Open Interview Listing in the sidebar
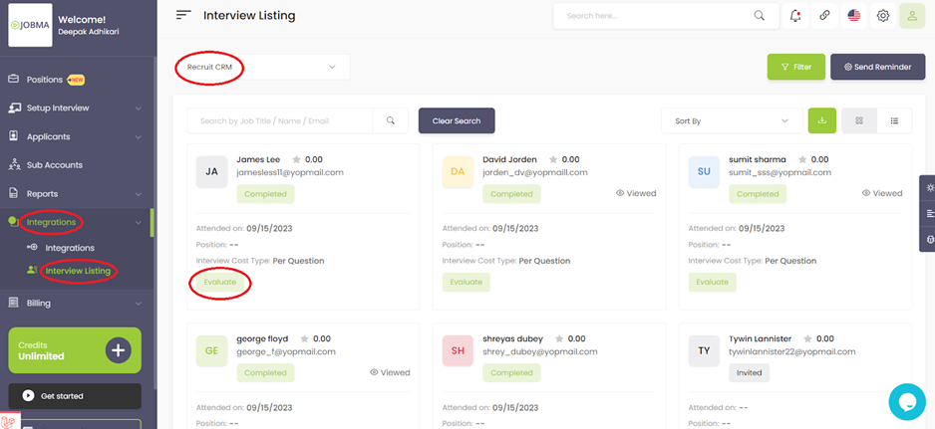The width and height of the screenshot is (935, 429). click(78, 271)
